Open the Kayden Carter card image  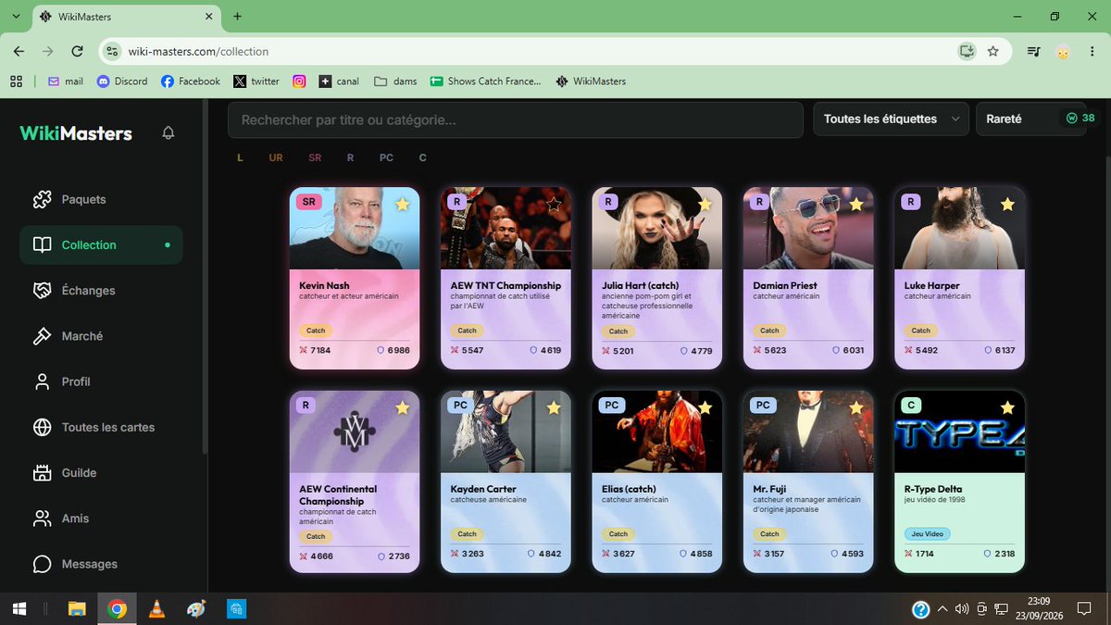506,431
